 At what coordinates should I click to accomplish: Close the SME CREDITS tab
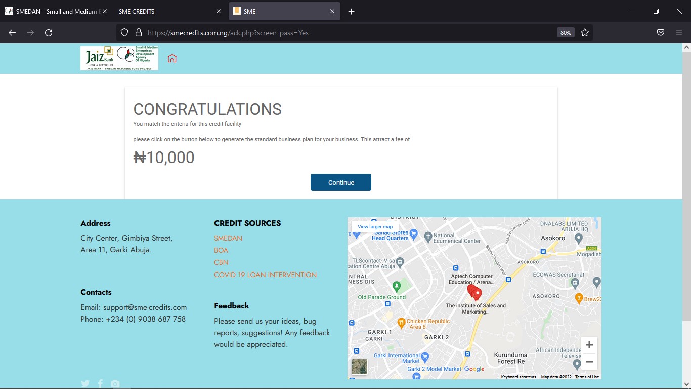tap(219, 11)
